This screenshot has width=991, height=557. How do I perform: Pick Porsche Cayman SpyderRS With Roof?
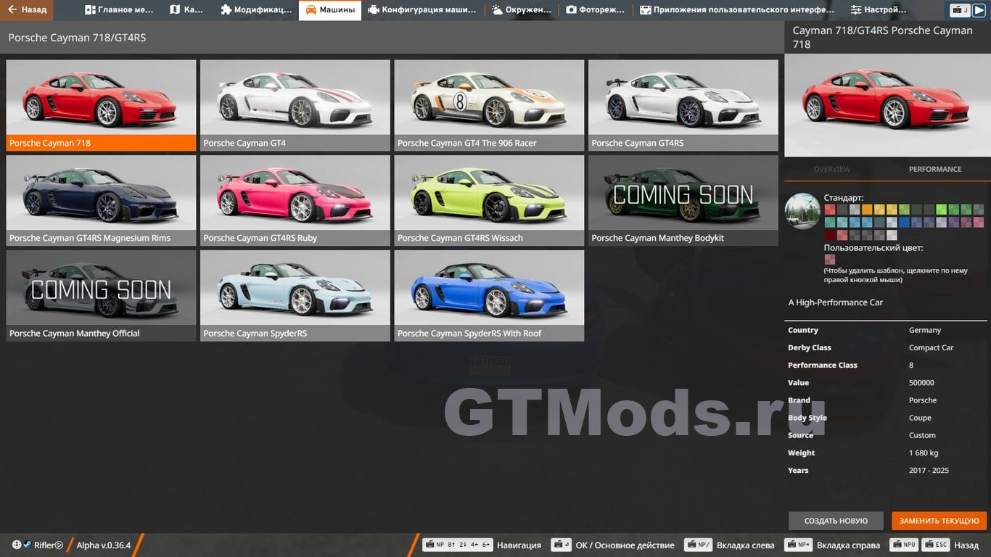489,295
